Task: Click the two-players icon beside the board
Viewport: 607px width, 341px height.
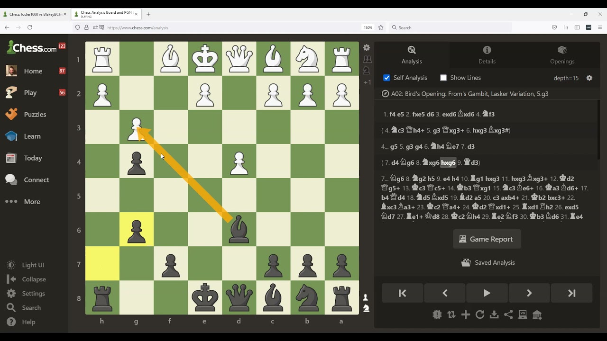Action: click(x=367, y=59)
